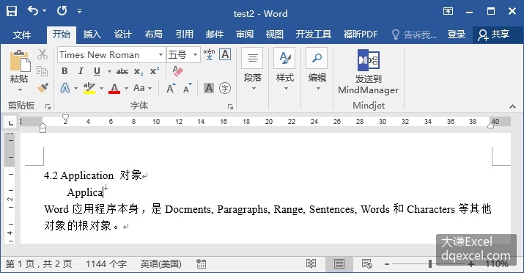Screen dimensions: 524x273
Task: Switch to the 布局 tab
Action: (153, 34)
